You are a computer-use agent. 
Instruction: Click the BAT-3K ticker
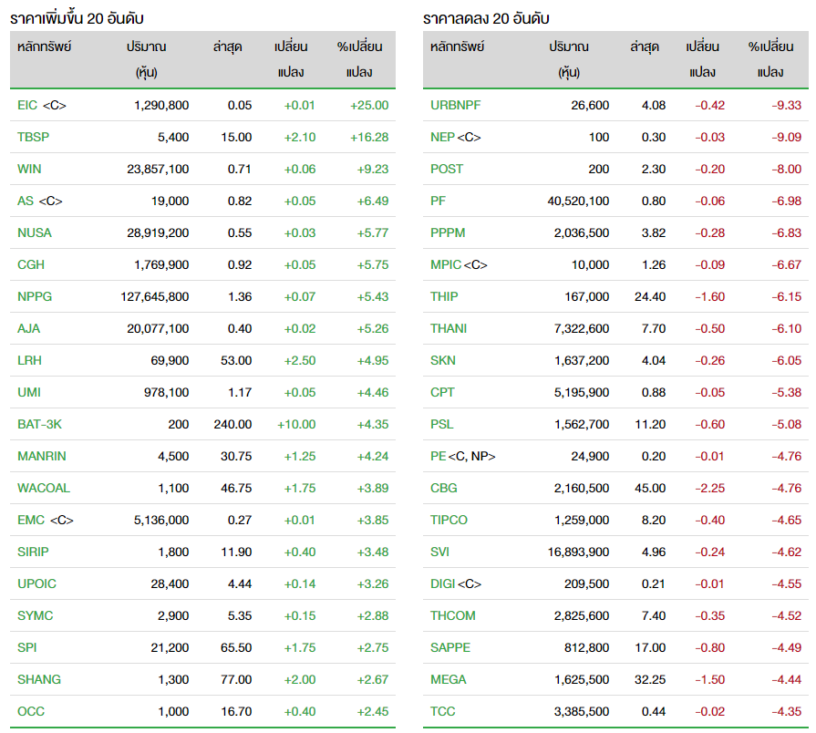(x=39, y=425)
